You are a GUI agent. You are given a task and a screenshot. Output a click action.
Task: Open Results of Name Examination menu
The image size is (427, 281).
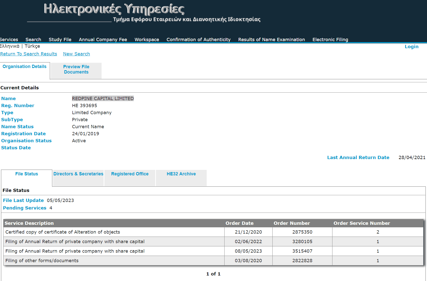(x=271, y=39)
